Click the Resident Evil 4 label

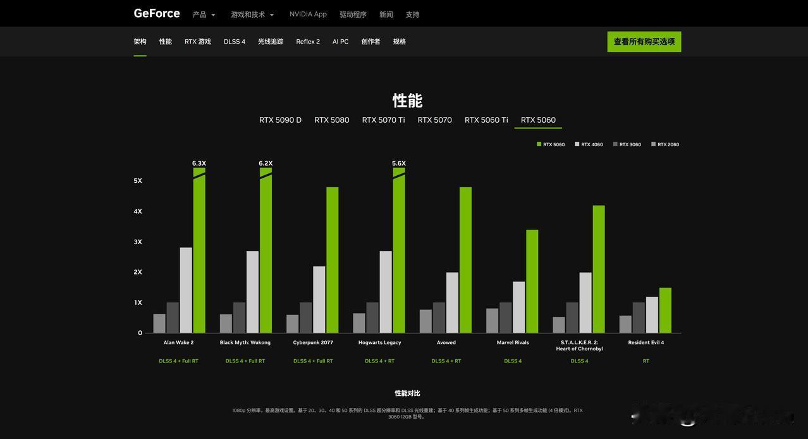[x=646, y=342]
